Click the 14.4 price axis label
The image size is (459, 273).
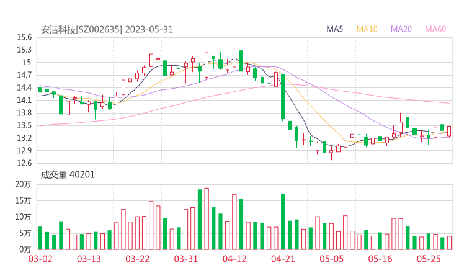(24, 87)
